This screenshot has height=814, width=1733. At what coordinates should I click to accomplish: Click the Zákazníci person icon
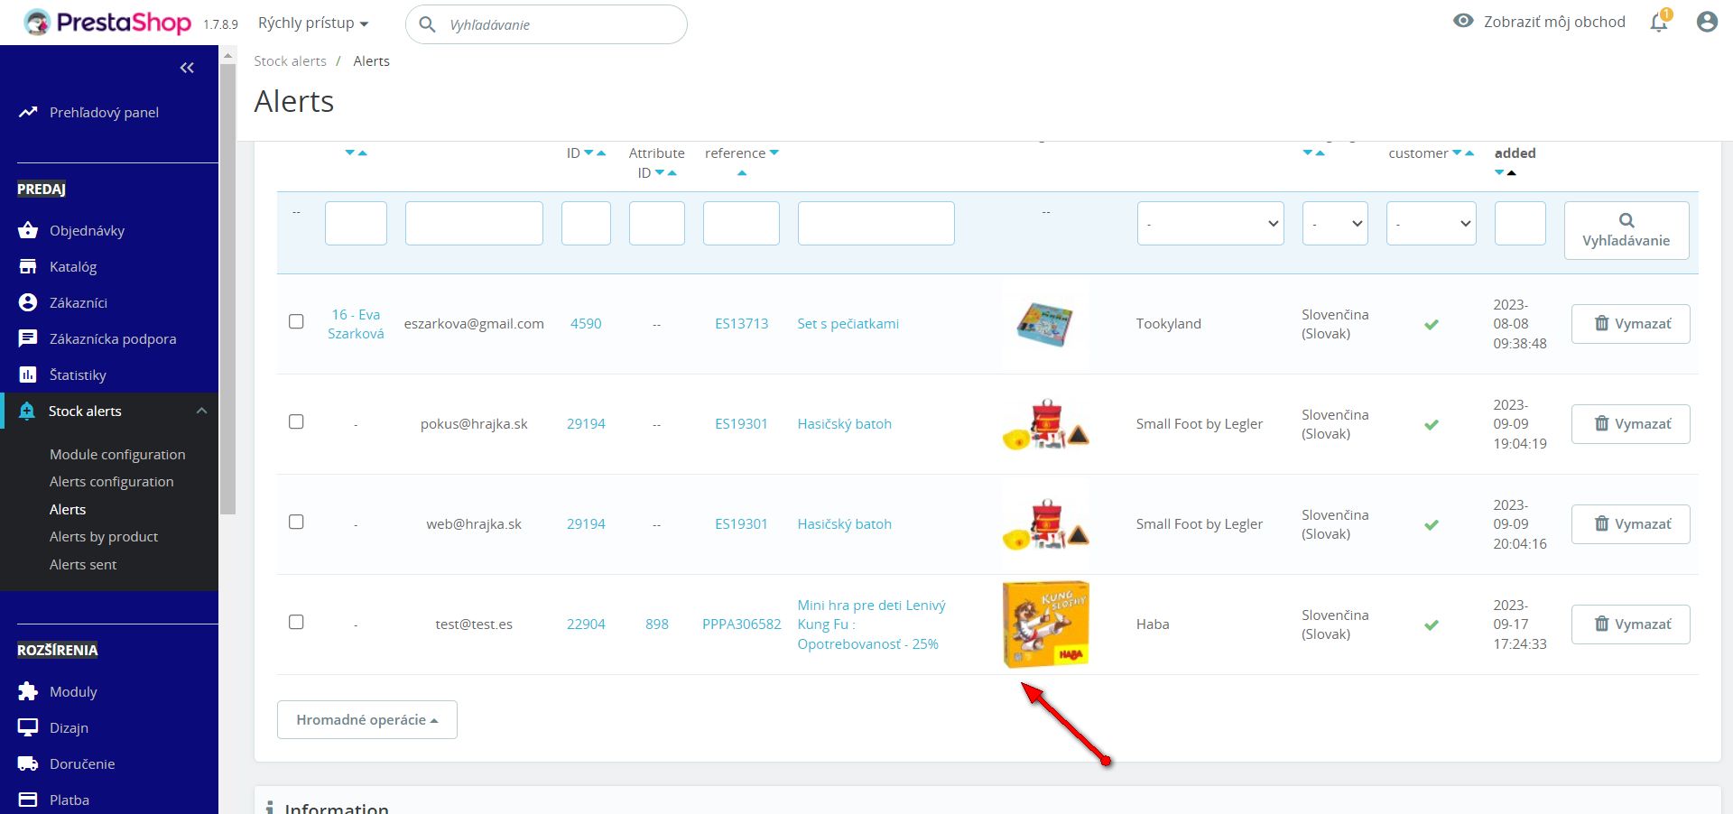pos(28,302)
